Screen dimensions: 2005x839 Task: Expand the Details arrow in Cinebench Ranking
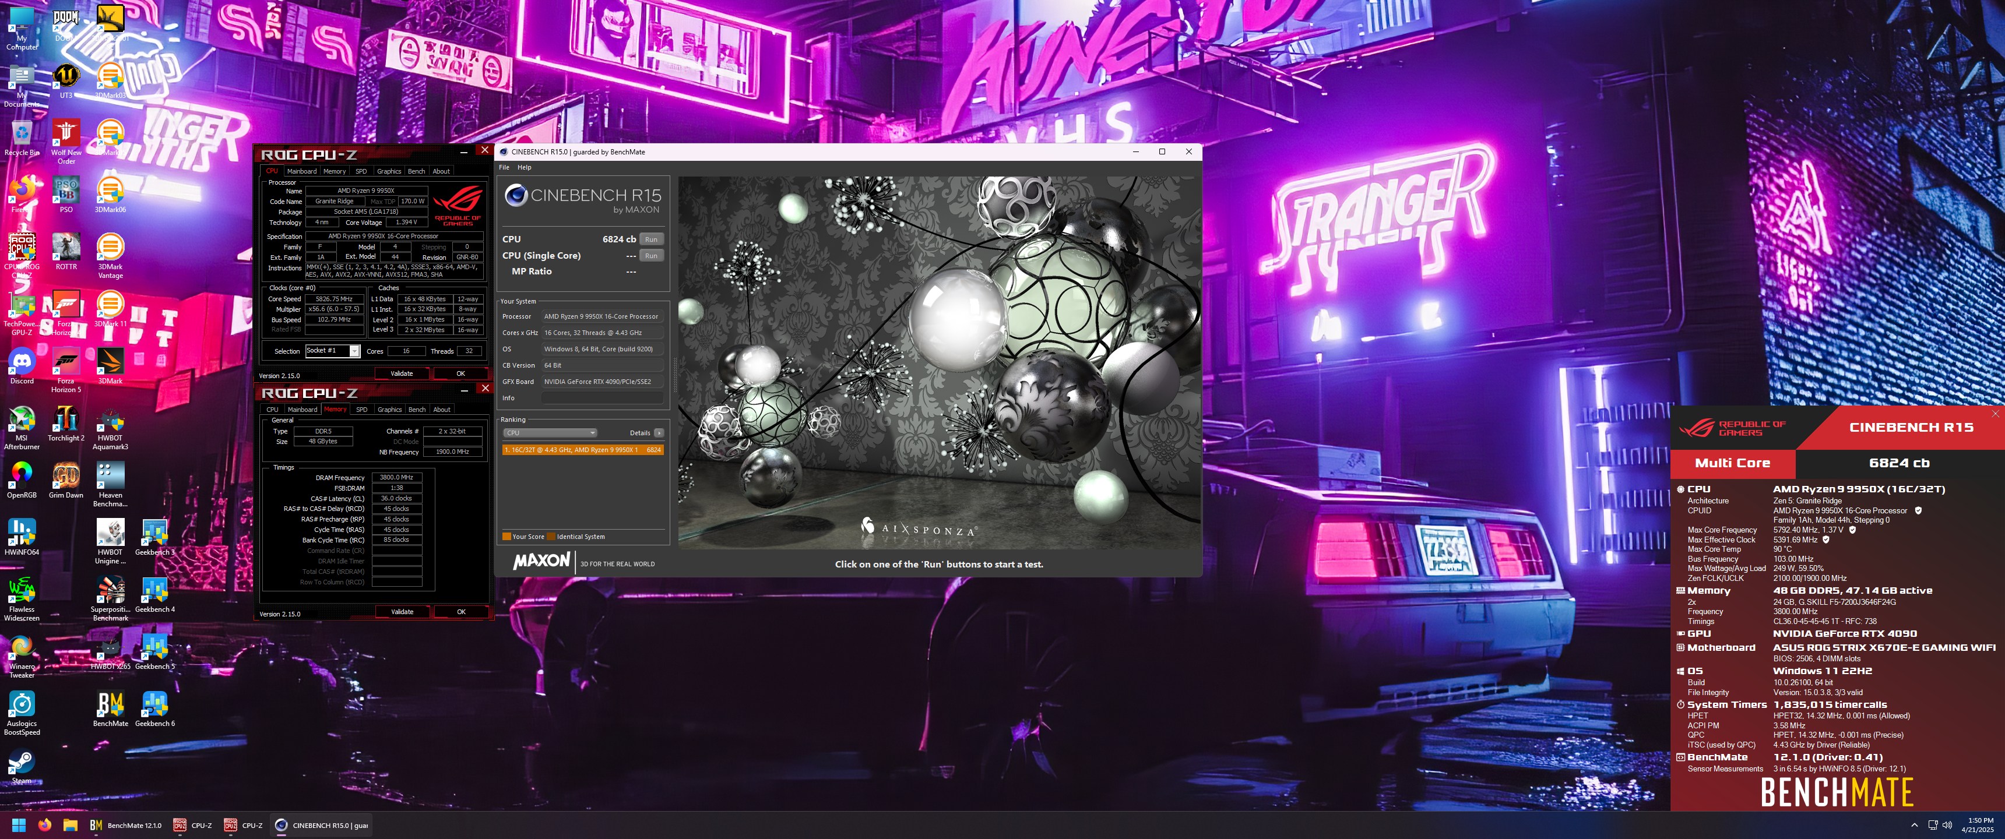[x=659, y=433]
